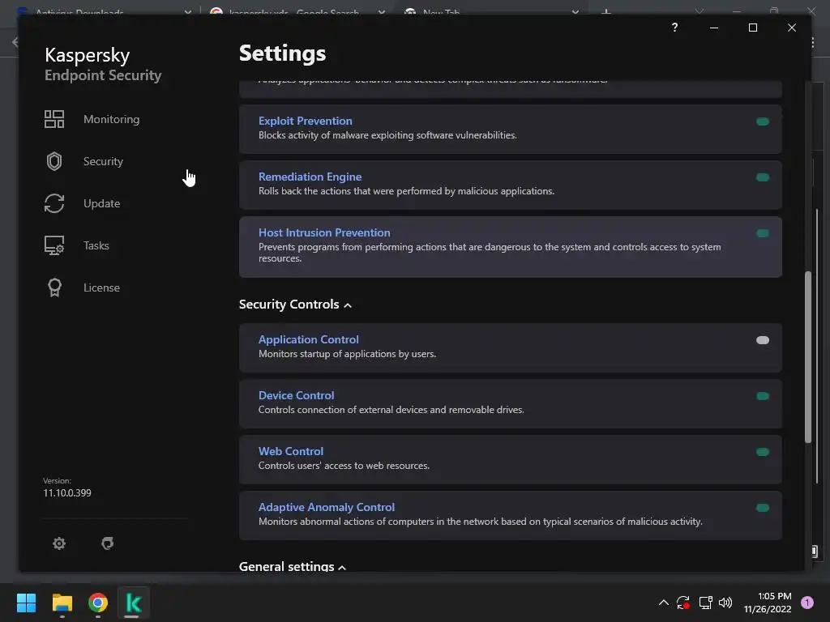Screen dimensions: 830x622
Task: Open the Tasks section
Action: pos(96,245)
